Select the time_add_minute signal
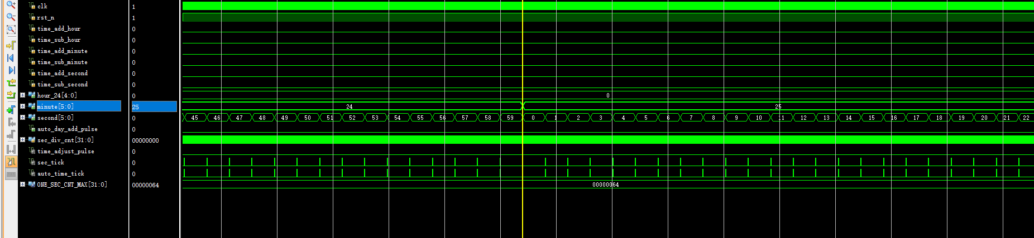Viewport: 1034px width, 238px height. (63, 51)
